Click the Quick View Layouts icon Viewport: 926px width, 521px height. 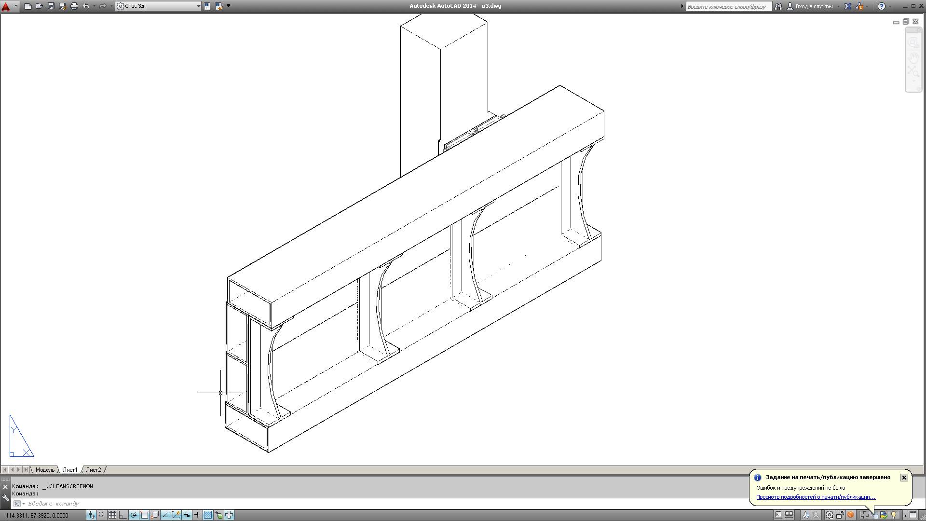click(x=789, y=515)
